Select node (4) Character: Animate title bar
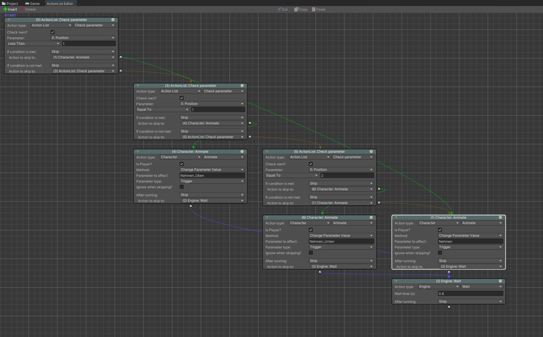Viewport: 543px width, 337px height. tap(190, 152)
